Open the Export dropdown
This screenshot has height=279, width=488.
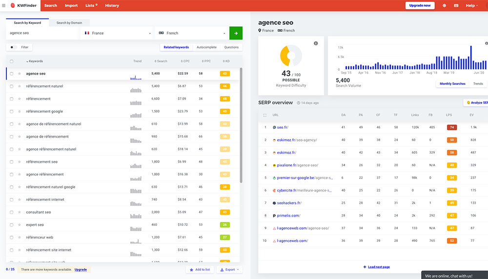click(230, 270)
